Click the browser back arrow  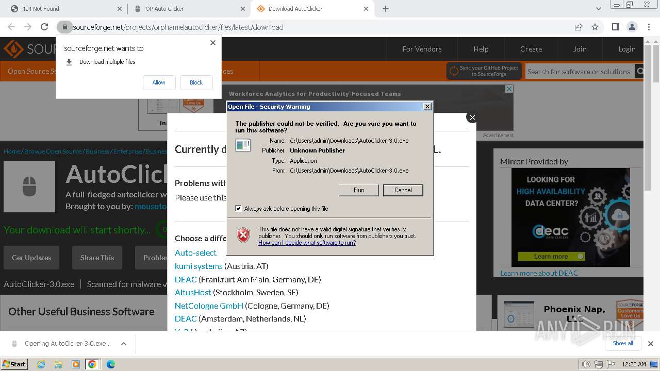point(11,27)
